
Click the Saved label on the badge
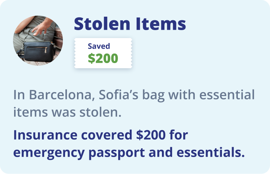[99, 46]
